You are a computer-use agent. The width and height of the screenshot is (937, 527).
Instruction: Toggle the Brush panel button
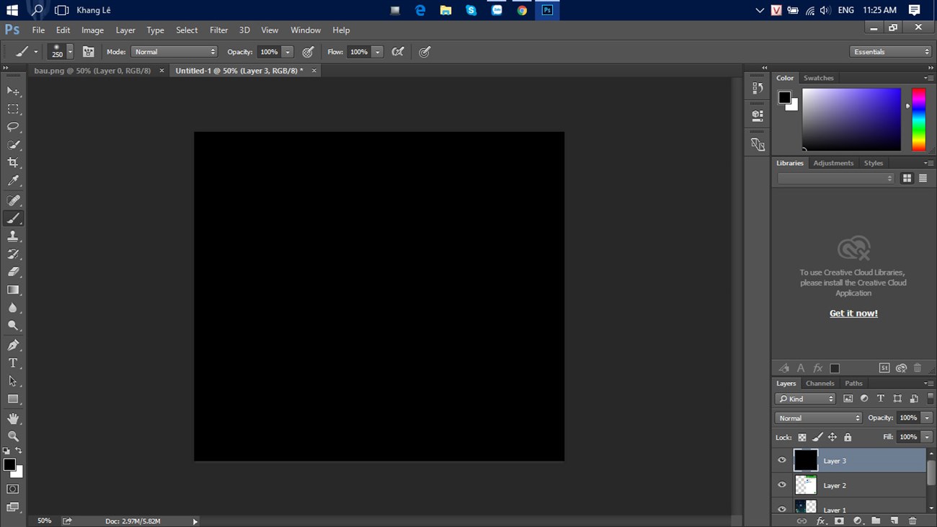click(89, 52)
